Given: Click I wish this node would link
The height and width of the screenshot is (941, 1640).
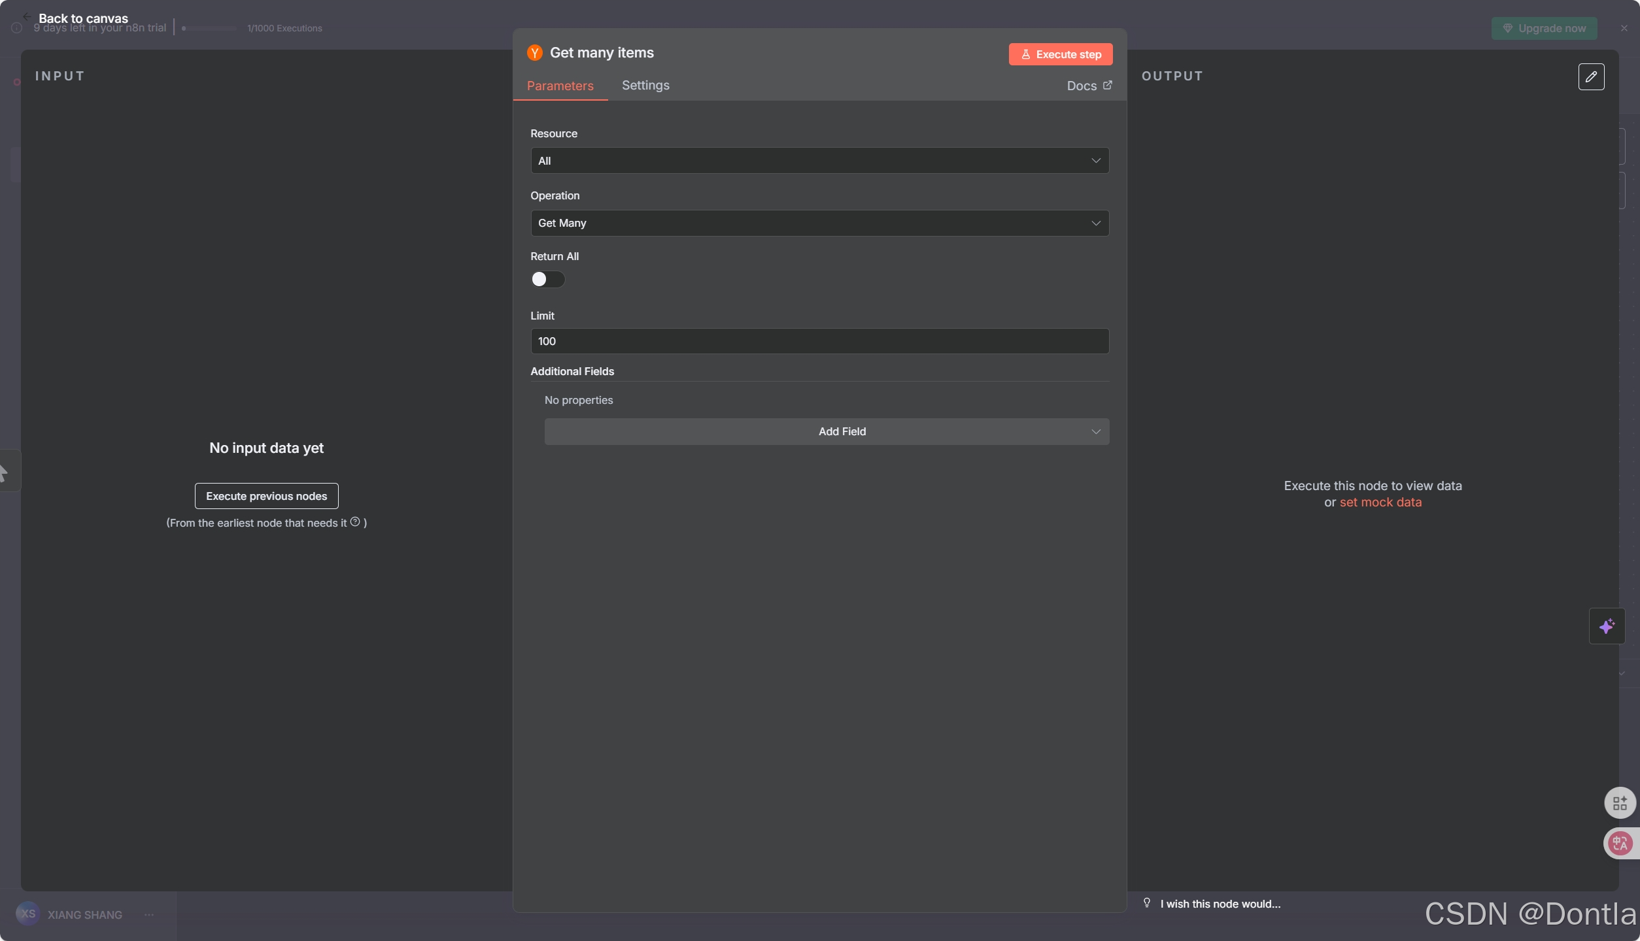Looking at the screenshot, I should (x=1220, y=904).
